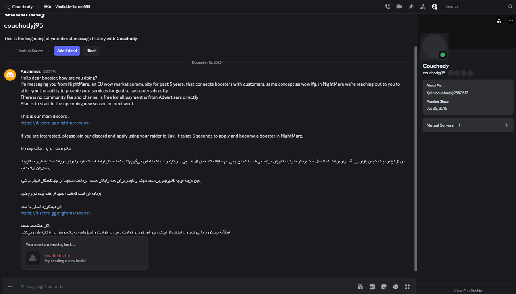This screenshot has height=294, width=516.
Task: Start a voice call with Couchody
Action: pos(387,6)
